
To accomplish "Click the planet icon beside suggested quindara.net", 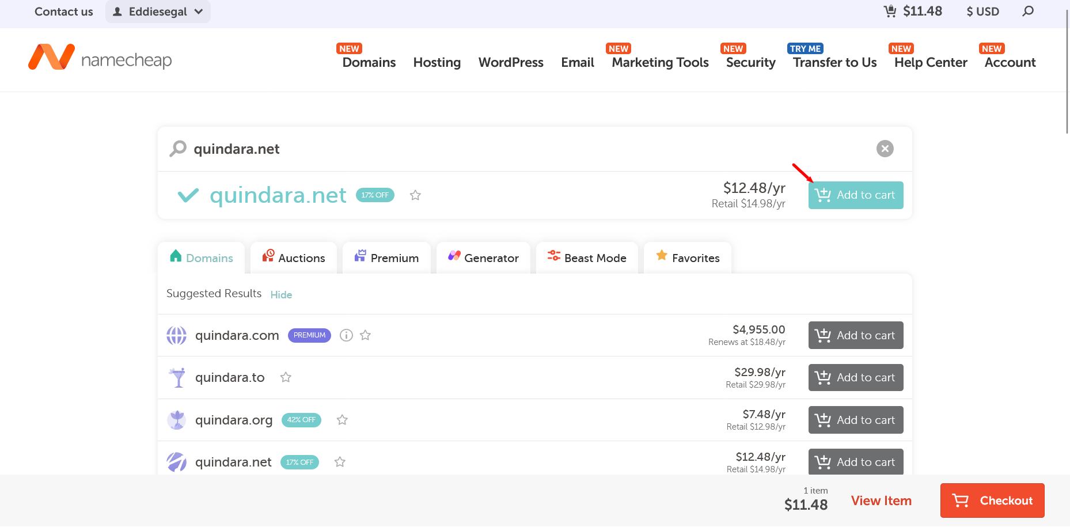I will (177, 462).
